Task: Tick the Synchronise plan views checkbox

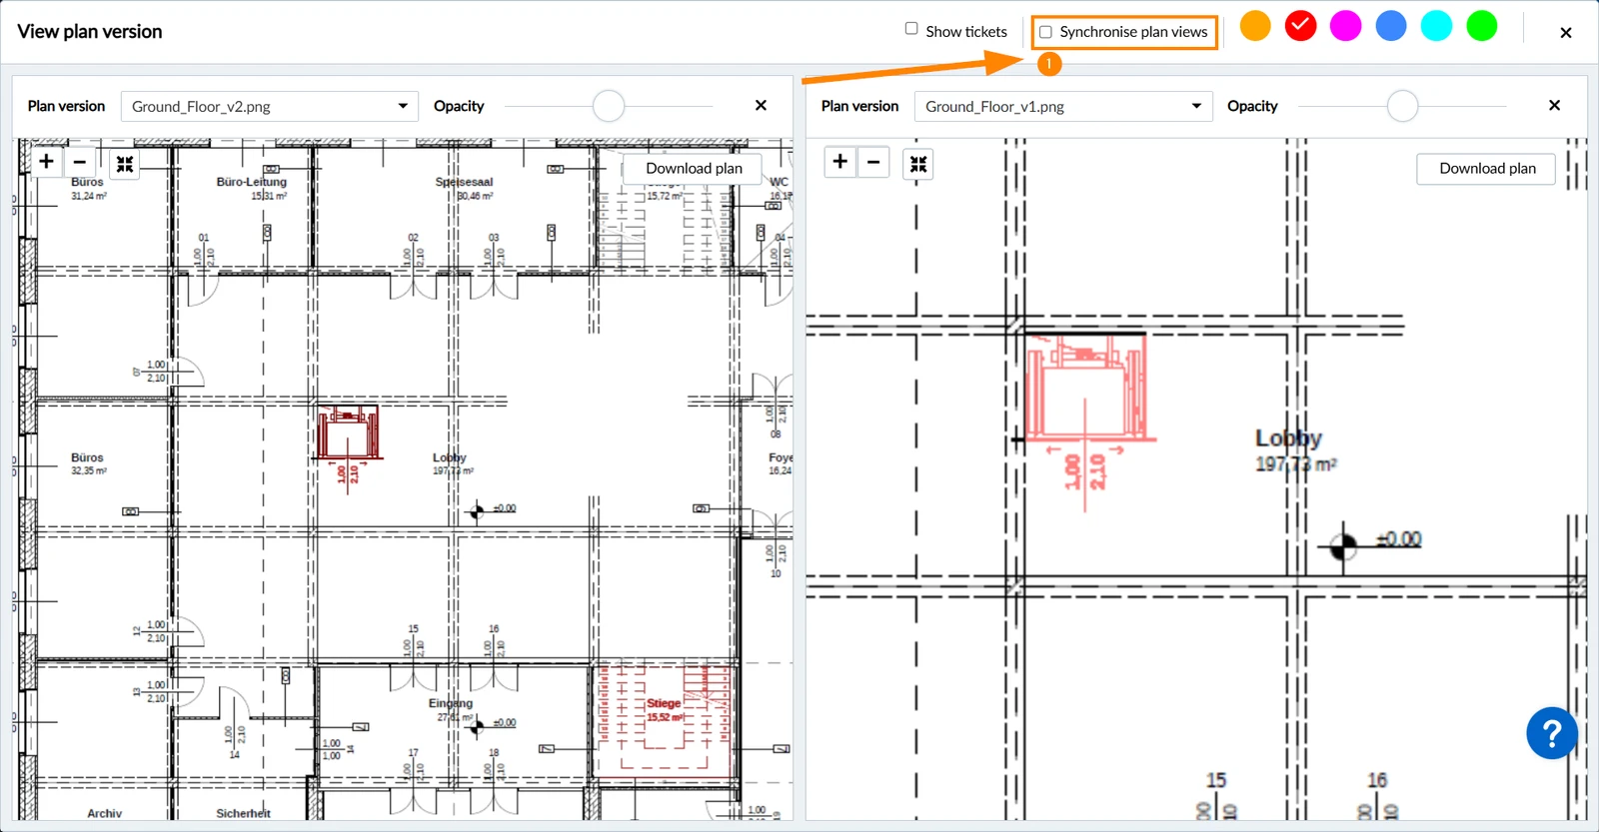Action: (x=1045, y=32)
